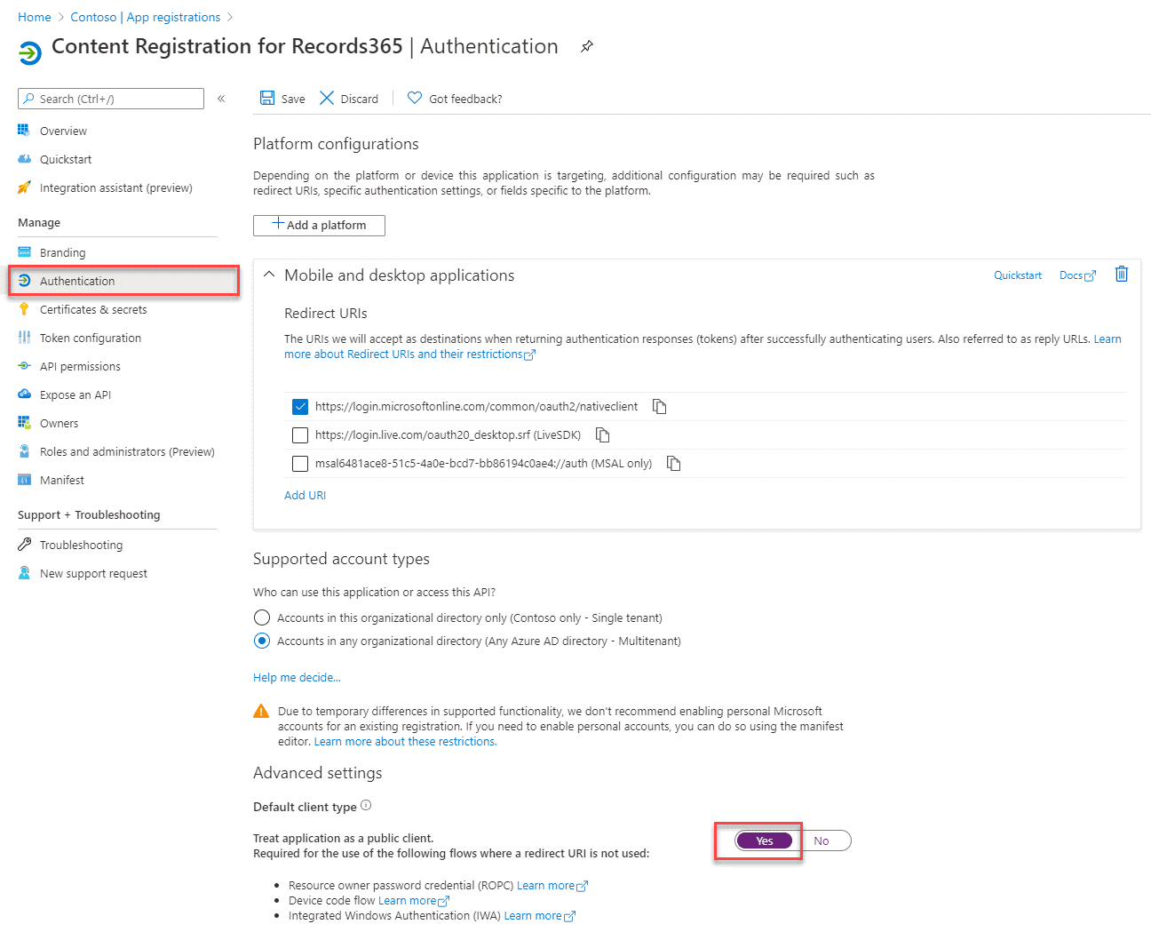Collapse the Mobile and desktop applications section

point(269,275)
